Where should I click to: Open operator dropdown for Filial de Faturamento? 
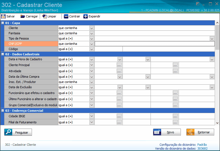pos(92,122)
